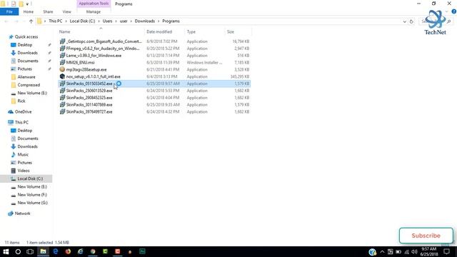
Task: Open pinned Downloads under Quick access
Action: pyautogui.click(x=27, y=53)
